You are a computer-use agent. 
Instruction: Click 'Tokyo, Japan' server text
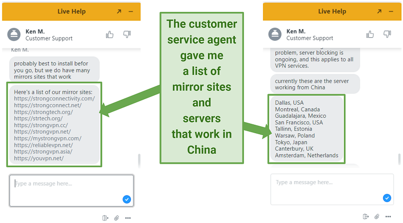(x=291, y=142)
